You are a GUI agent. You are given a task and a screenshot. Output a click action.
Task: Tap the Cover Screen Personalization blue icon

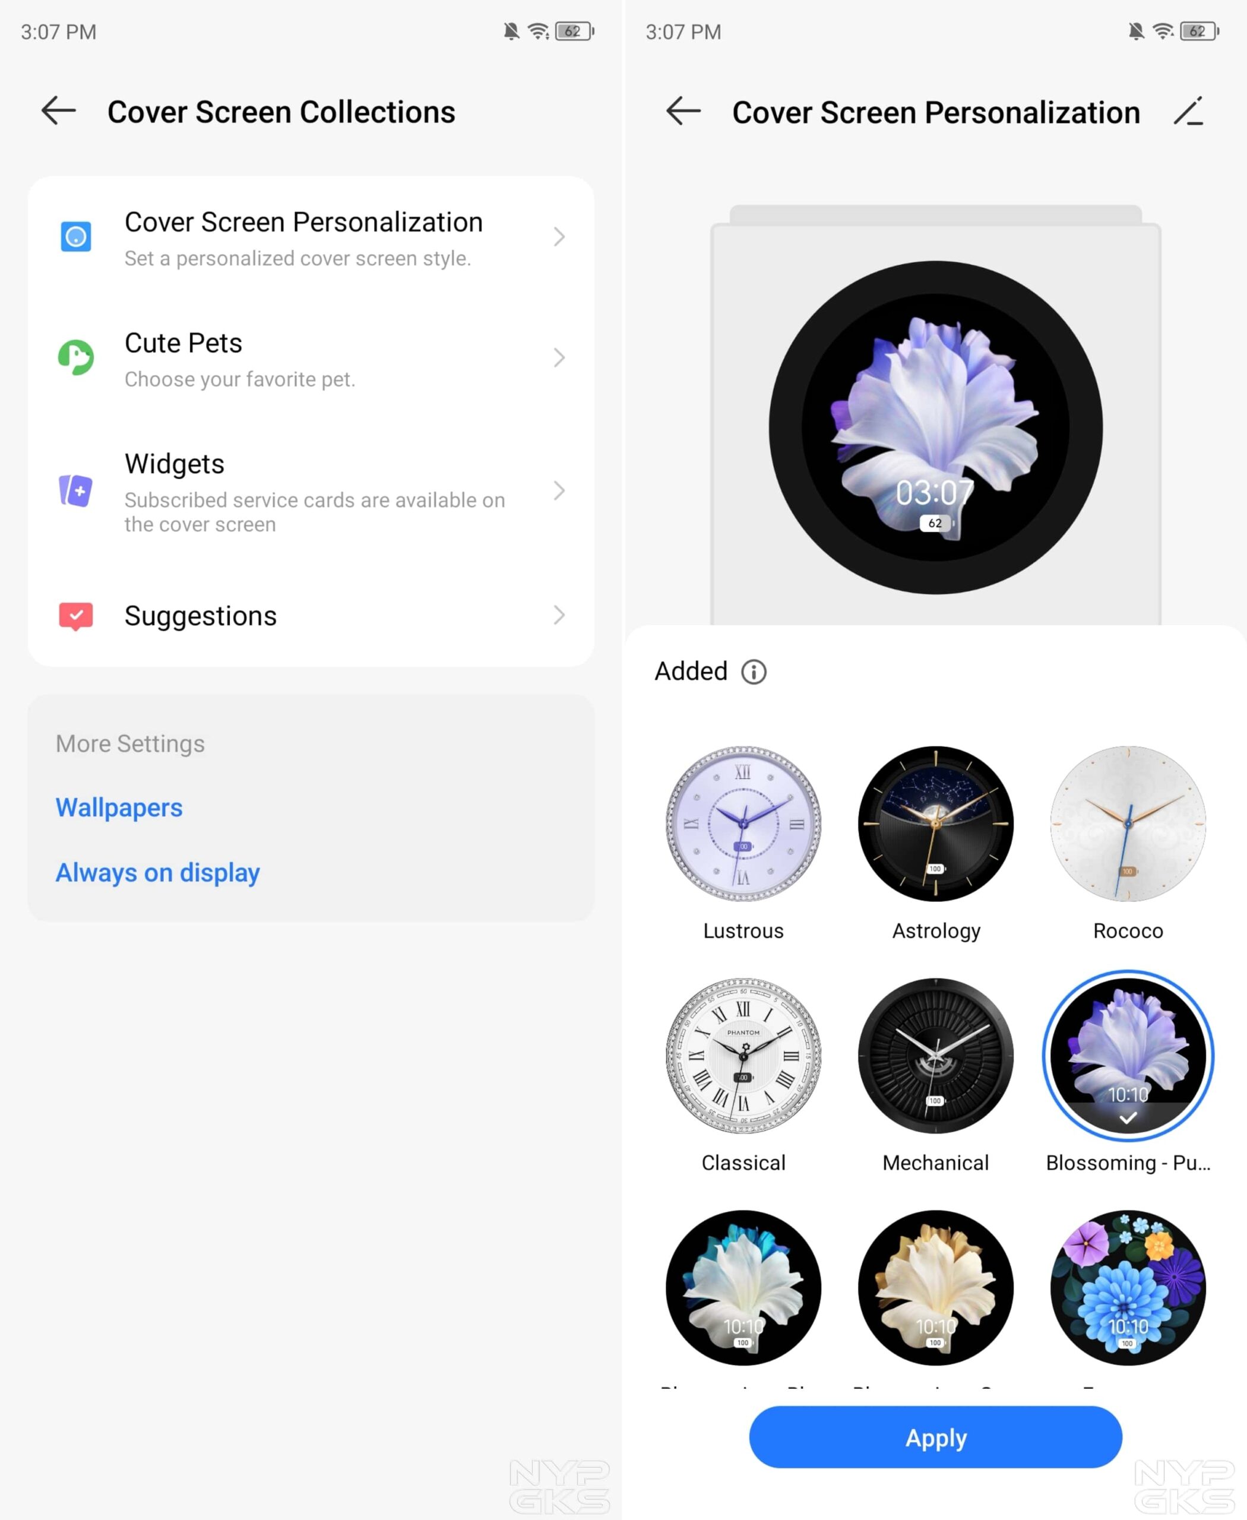(75, 236)
